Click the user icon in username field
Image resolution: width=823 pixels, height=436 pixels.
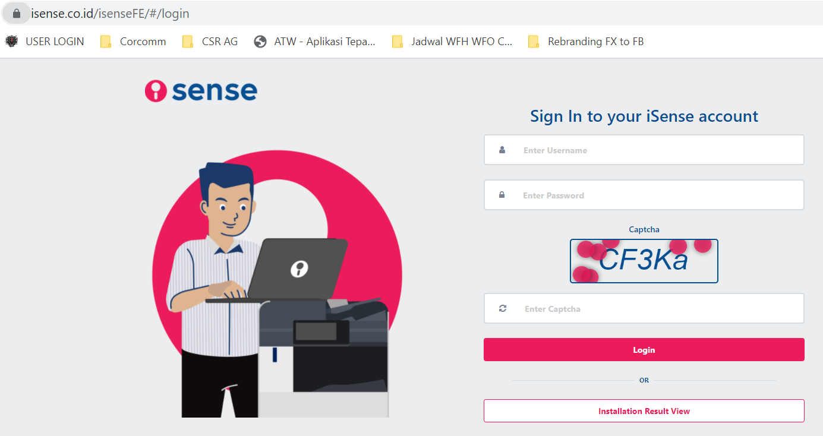click(x=502, y=150)
